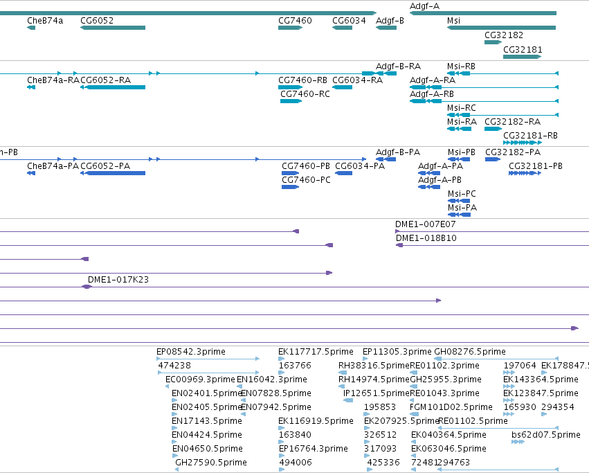Open the Adgf-A-PA protein label
The image size is (589, 473).
click(x=440, y=166)
